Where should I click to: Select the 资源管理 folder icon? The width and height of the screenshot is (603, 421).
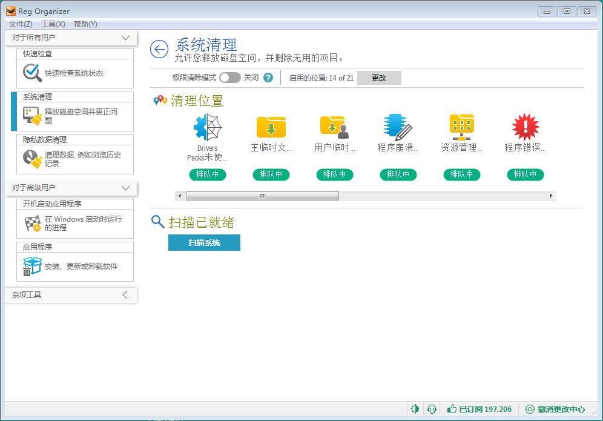[x=461, y=128]
